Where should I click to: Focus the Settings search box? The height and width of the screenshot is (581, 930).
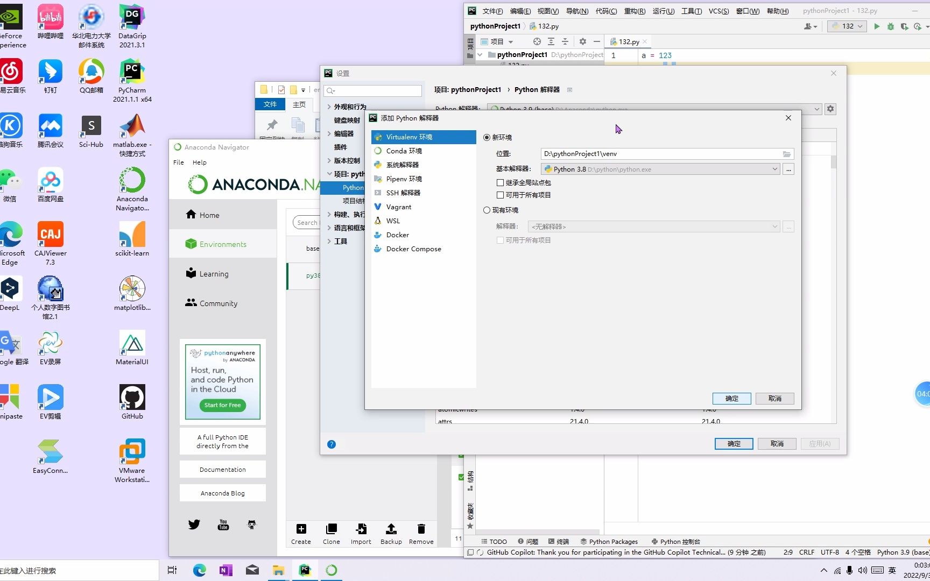point(373,91)
